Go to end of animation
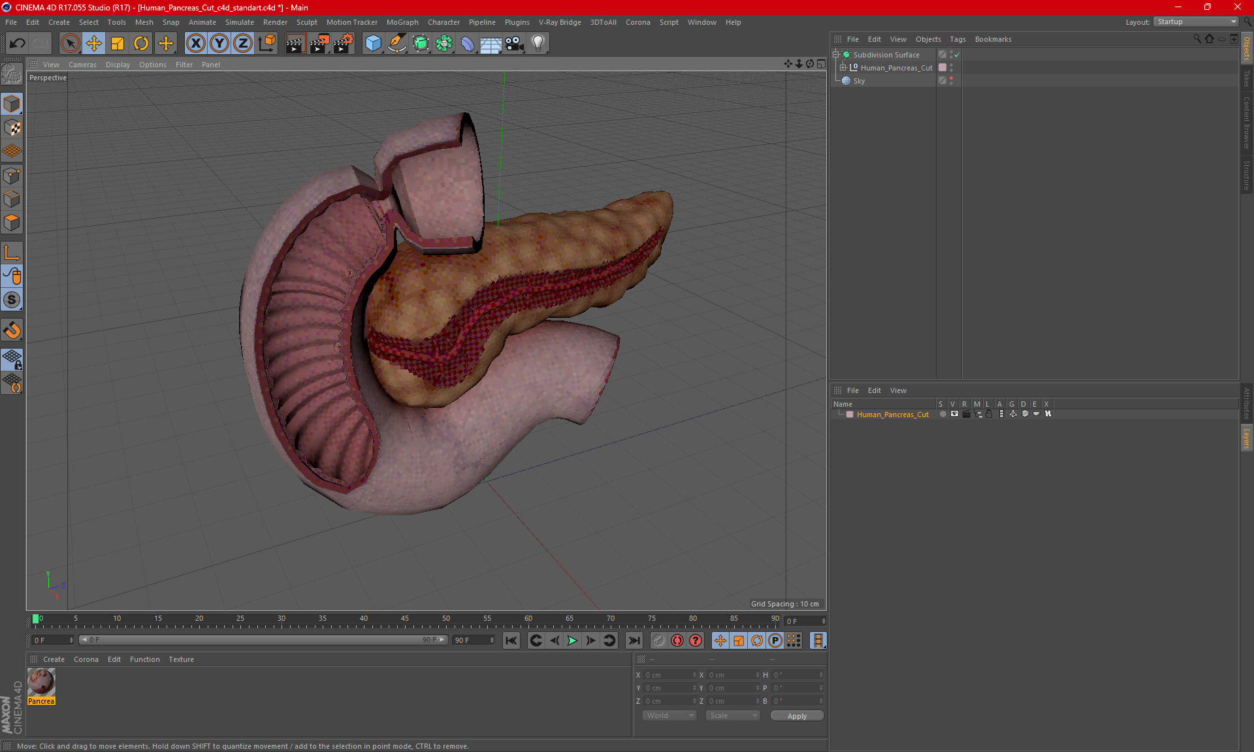 click(634, 640)
